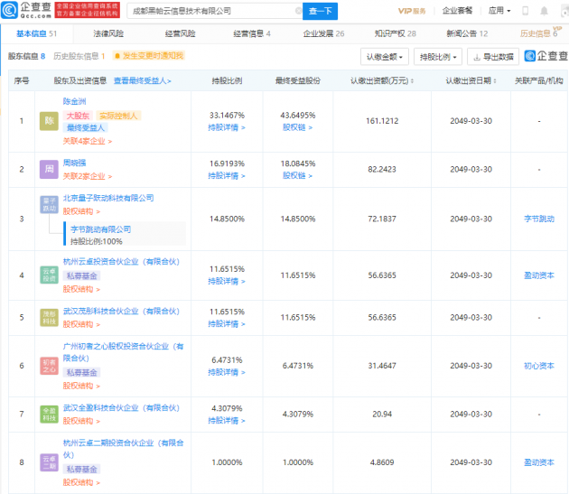Screen dimensions: 569x494
Task: Open 字节跳动 related product link
Action: (539, 219)
